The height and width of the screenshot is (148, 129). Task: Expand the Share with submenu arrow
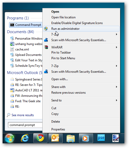[117, 87]
